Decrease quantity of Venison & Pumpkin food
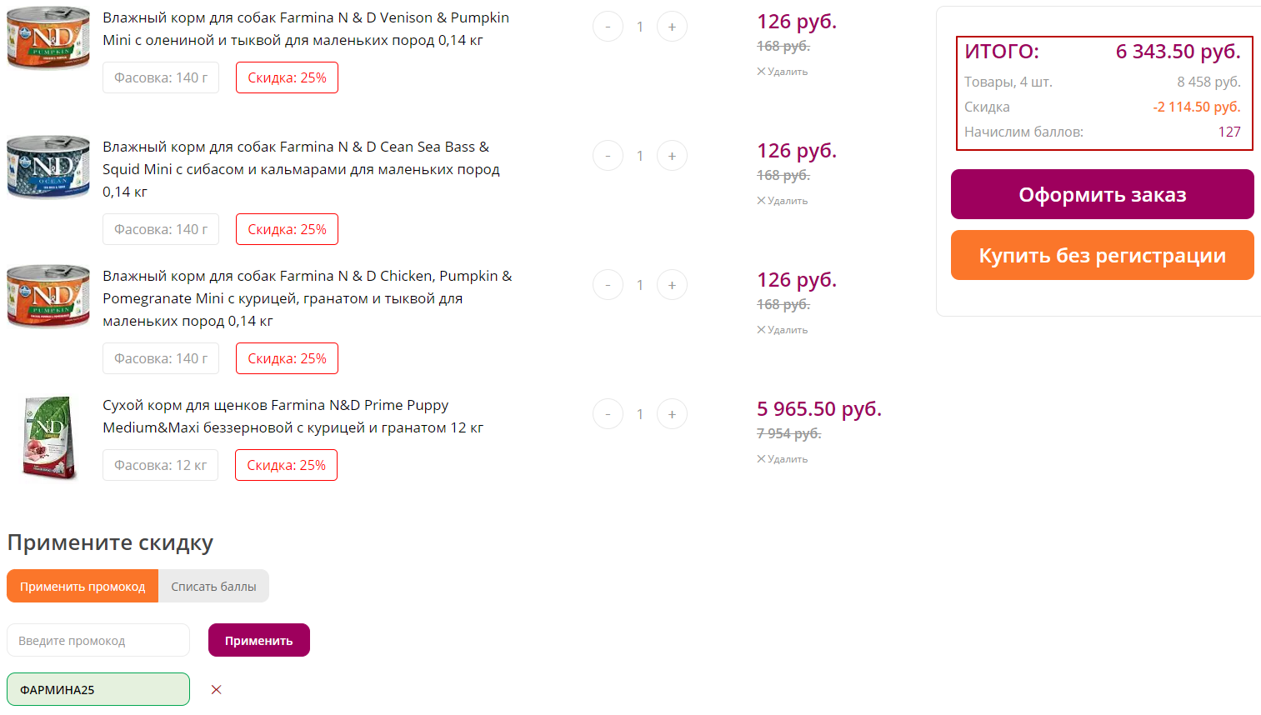This screenshot has width=1261, height=715. point(608,27)
